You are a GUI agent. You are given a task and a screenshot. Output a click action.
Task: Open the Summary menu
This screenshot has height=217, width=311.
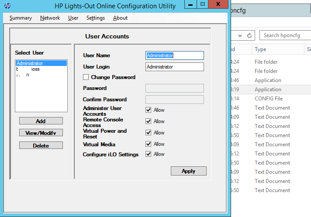click(x=21, y=18)
